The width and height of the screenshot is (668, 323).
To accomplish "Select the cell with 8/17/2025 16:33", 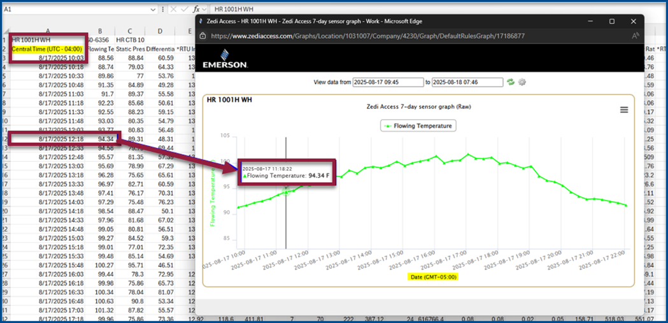I will [48, 292].
